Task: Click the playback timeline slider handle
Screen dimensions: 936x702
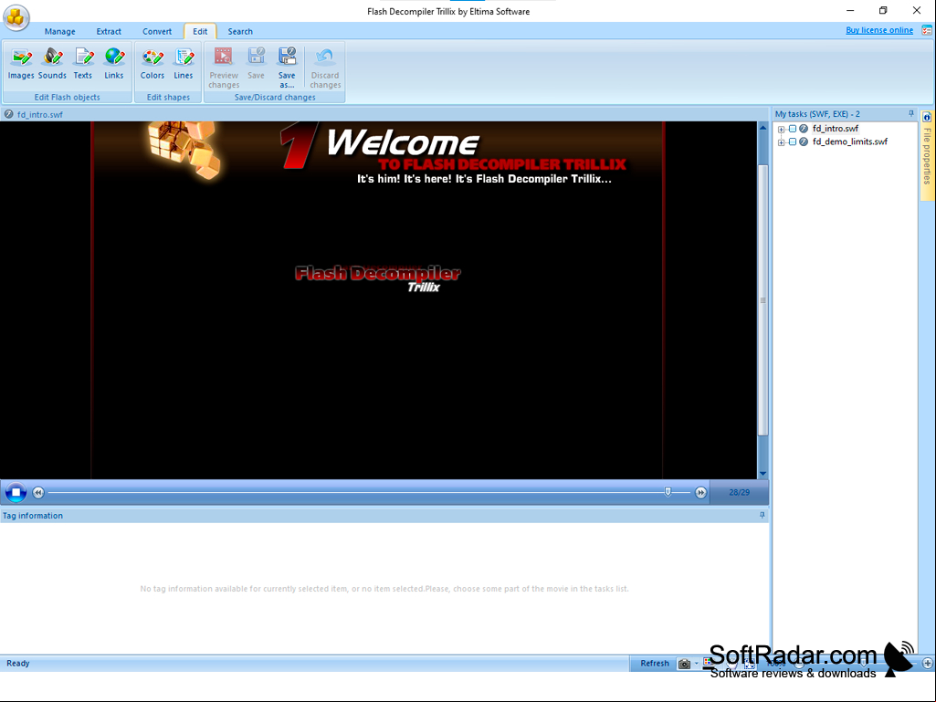Action: click(x=668, y=492)
